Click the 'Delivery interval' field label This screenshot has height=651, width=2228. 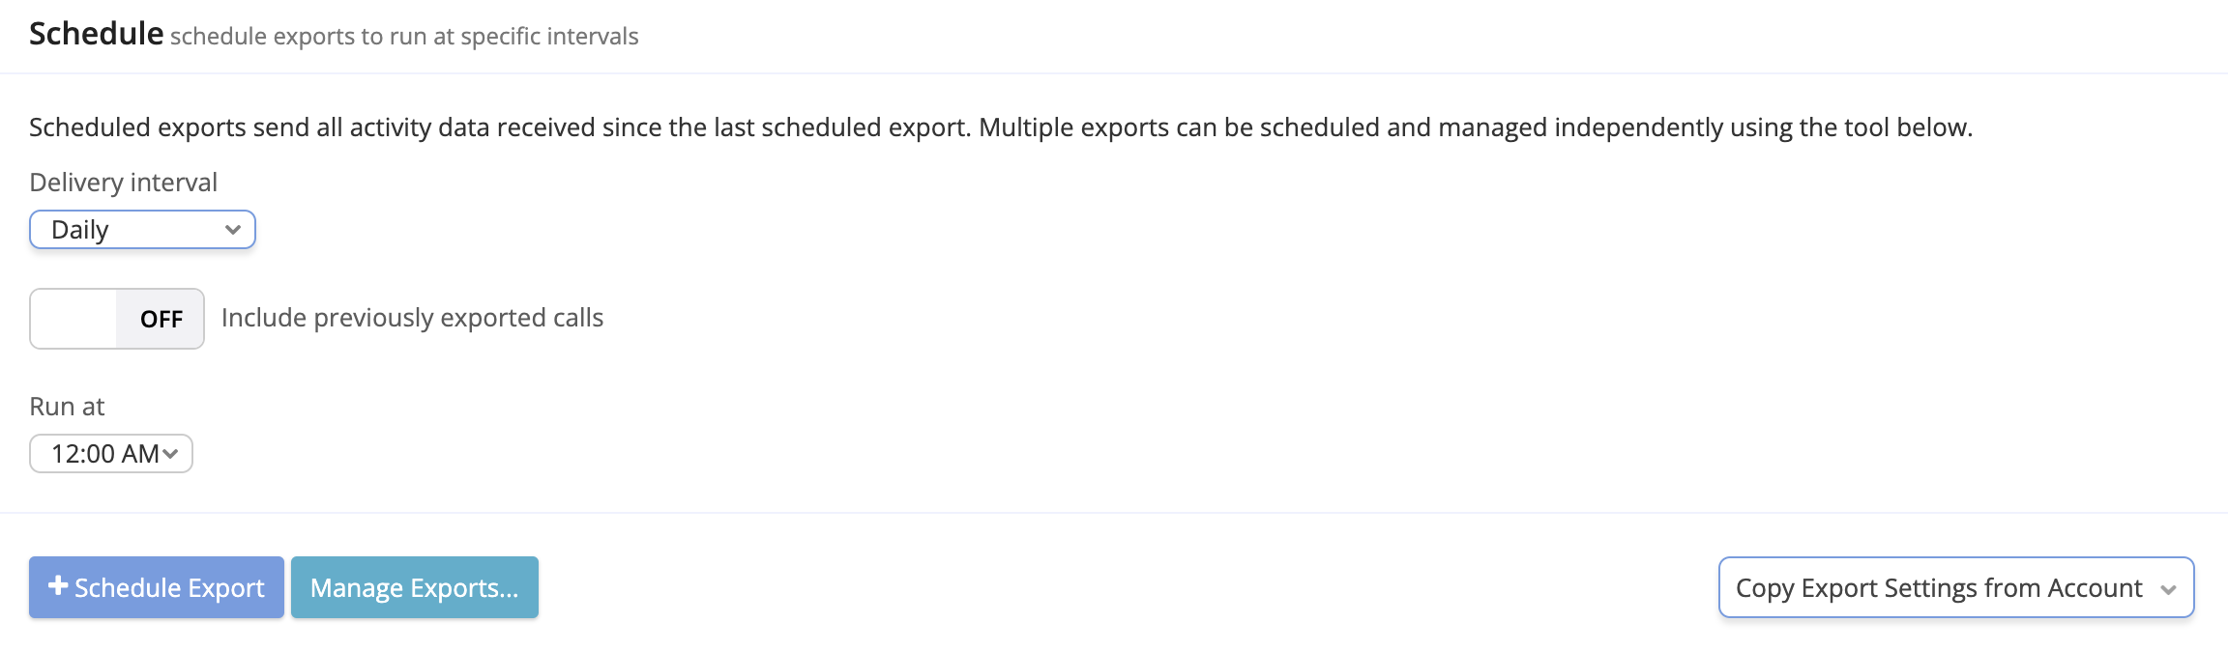click(124, 183)
